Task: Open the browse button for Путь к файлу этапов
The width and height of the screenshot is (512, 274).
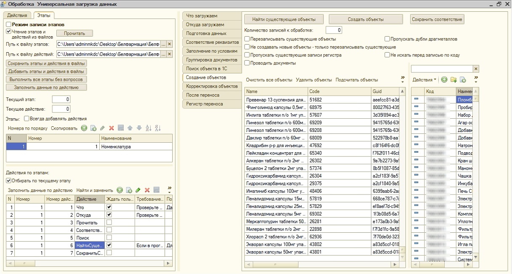Action: pyautogui.click(x=163, y=44)
